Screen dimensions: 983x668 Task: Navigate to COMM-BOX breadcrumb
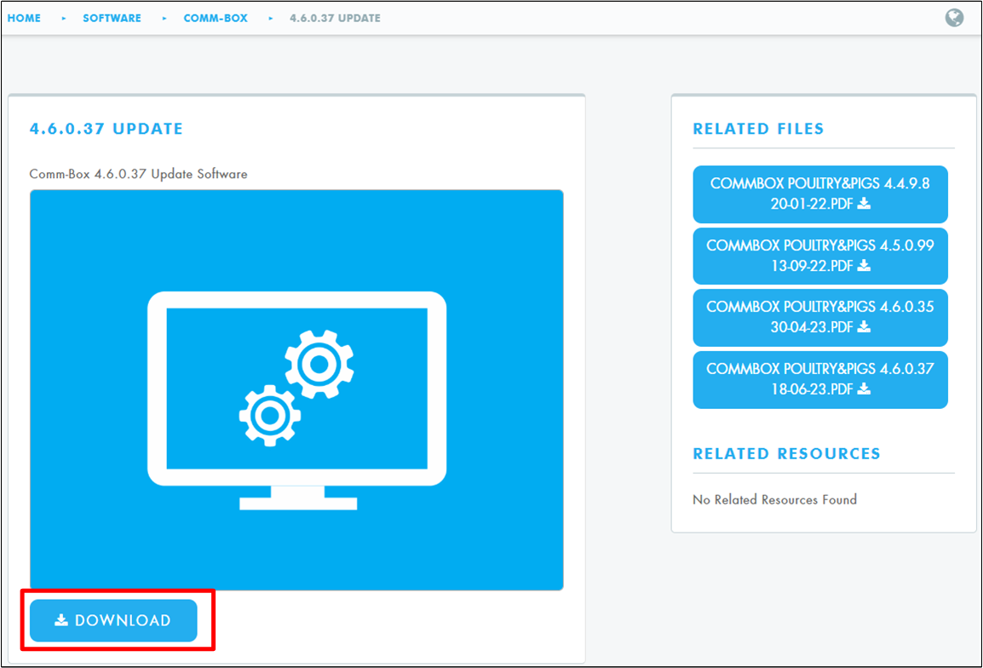[x=216, y=18]
